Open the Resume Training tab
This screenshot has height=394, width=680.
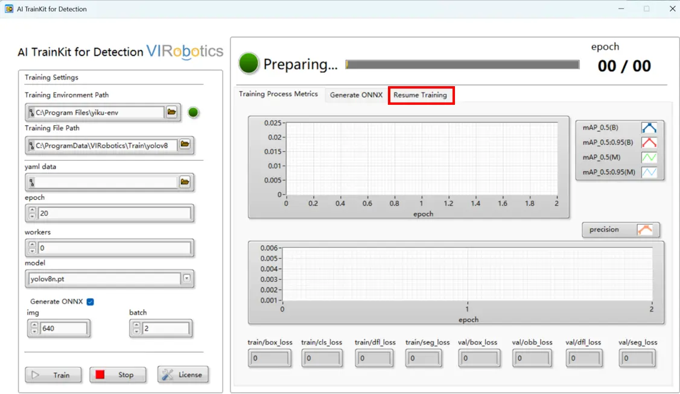(x=420, y=95)
